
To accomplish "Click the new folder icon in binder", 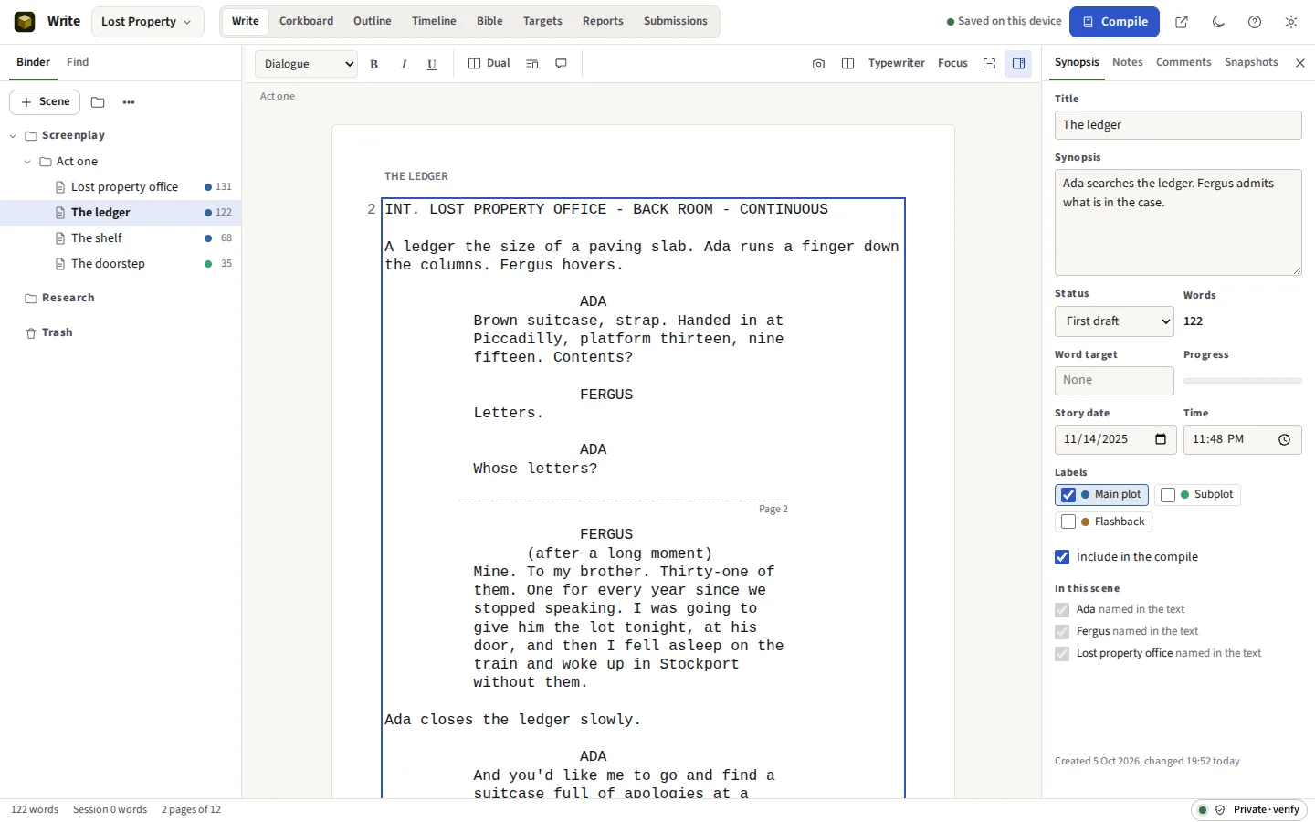I will pyautogui.click(x=98, y=102).
